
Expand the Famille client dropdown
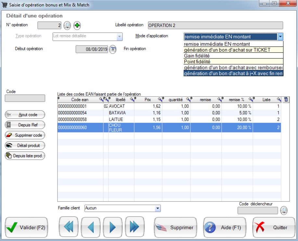158,208
